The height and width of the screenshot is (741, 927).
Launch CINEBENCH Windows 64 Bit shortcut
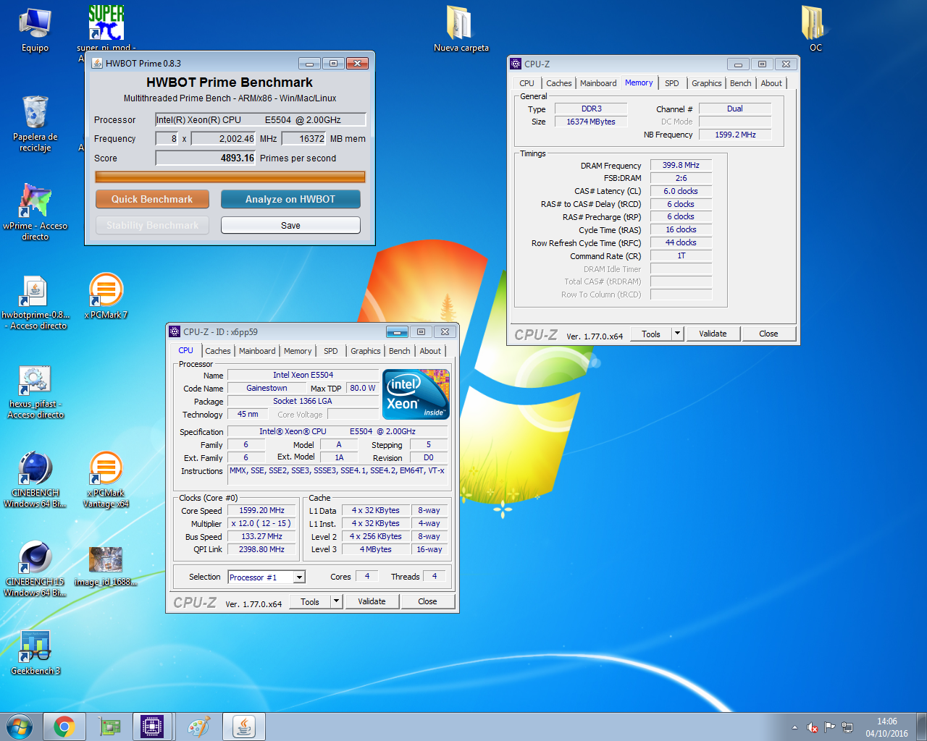click(35, 479)
